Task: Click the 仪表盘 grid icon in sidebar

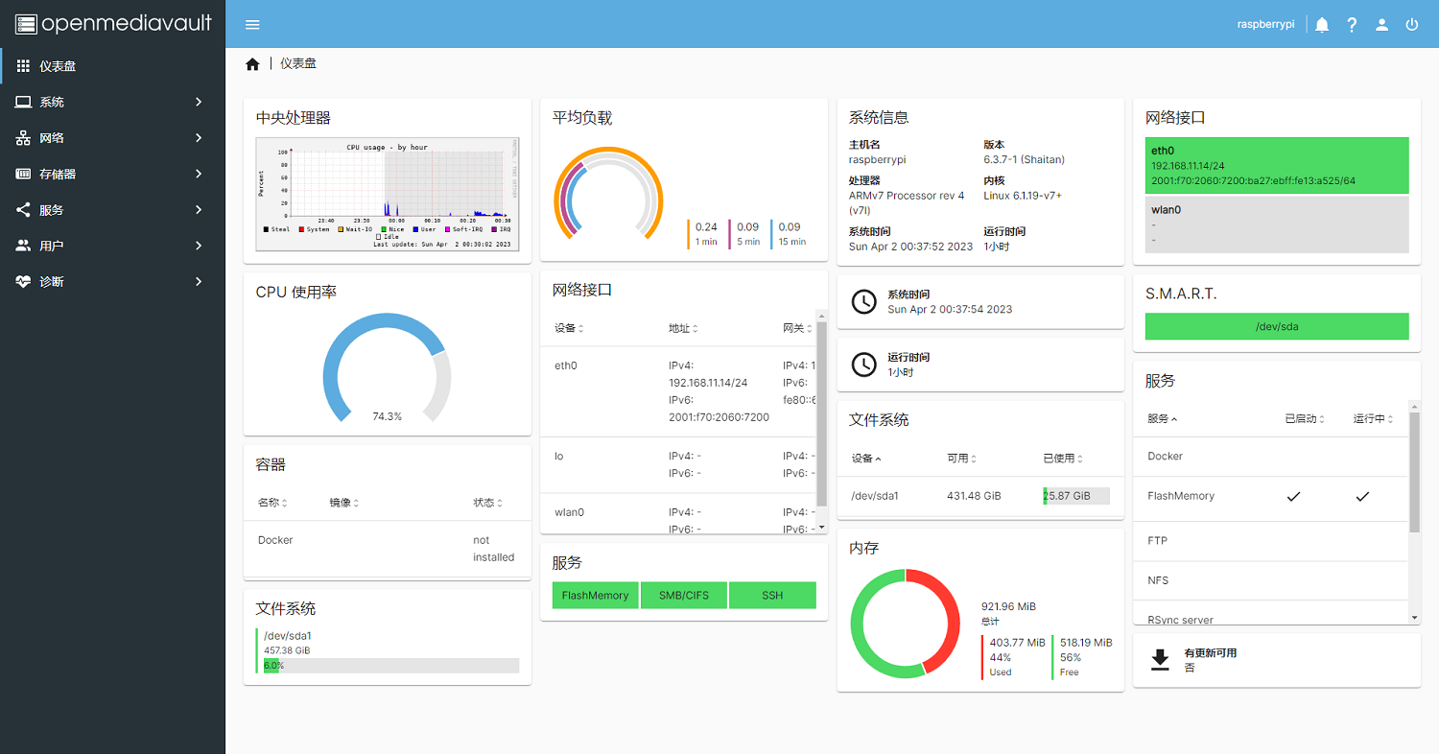Action: pos(23,66)
